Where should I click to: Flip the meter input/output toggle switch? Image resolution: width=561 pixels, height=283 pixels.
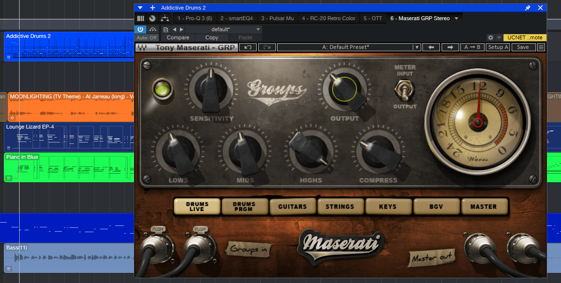[x=405, y=90]
